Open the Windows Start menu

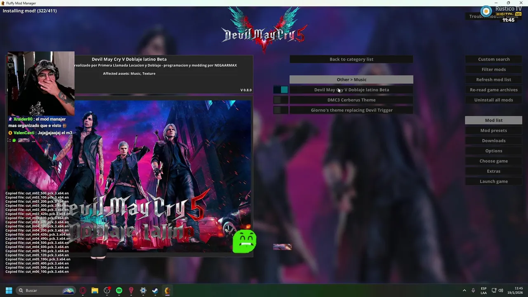(x=9, y=290)
